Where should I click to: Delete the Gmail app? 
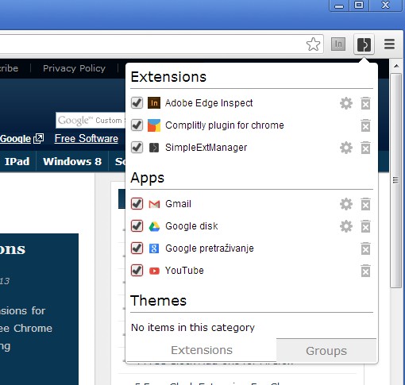click(365, 204)
